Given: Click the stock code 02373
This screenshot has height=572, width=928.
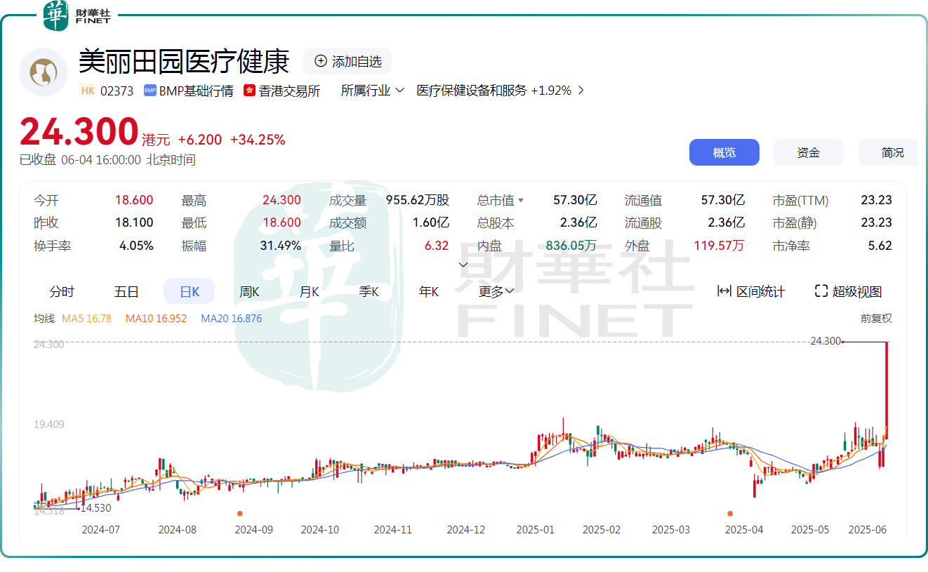Looking at the screenshot, I should pos(117,91).
